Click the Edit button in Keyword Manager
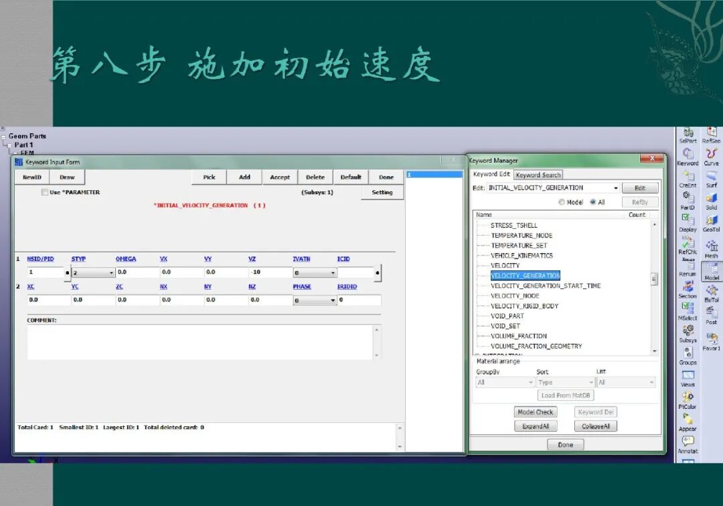Image resolution: width=723 pixels, height=506 pixels. pos(640,188)
